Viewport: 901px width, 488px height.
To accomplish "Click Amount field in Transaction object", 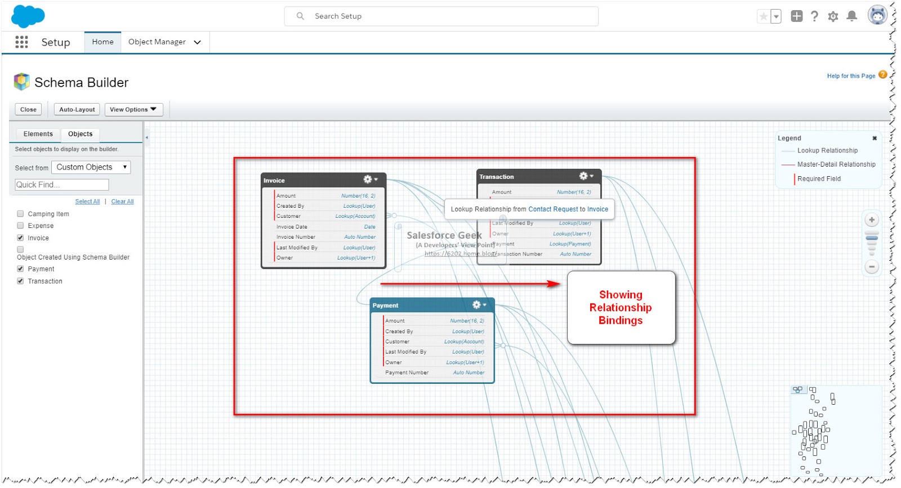I will 541,192.
